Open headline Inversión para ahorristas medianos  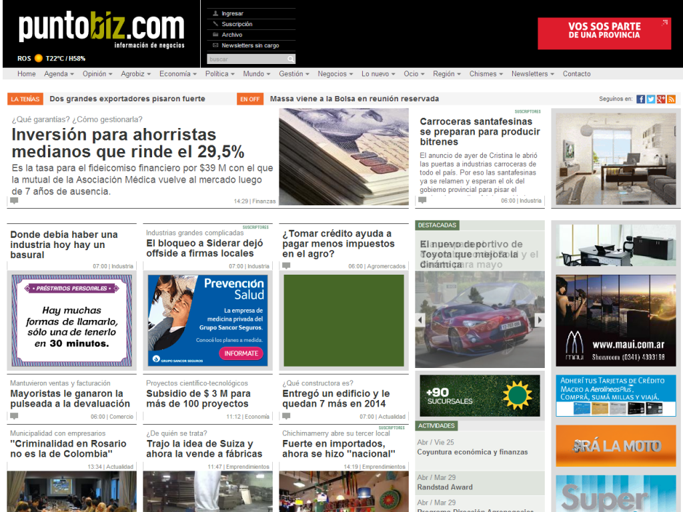coord(128,143)
